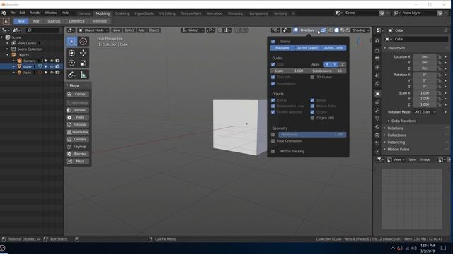Open the Rotation Mode XYZ Euler dropdown

click(425, 112)
